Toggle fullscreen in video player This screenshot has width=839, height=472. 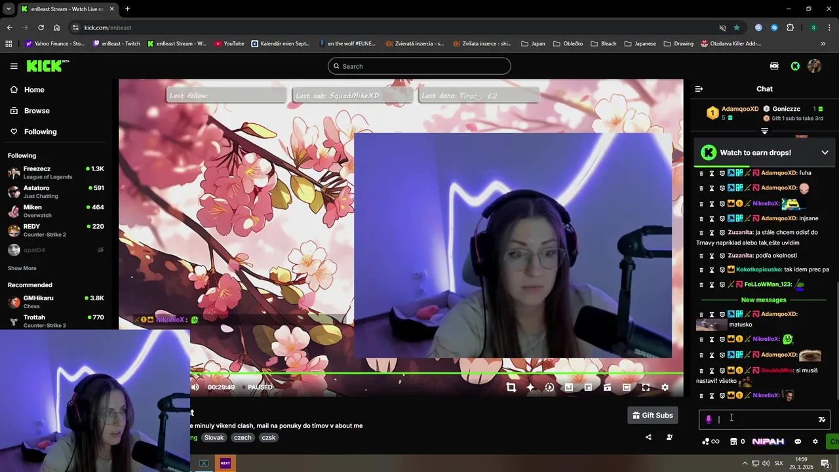click(646, 387)
